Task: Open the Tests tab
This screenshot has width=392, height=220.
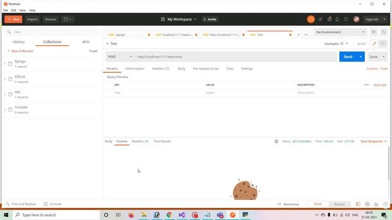Action: (230, 68)
